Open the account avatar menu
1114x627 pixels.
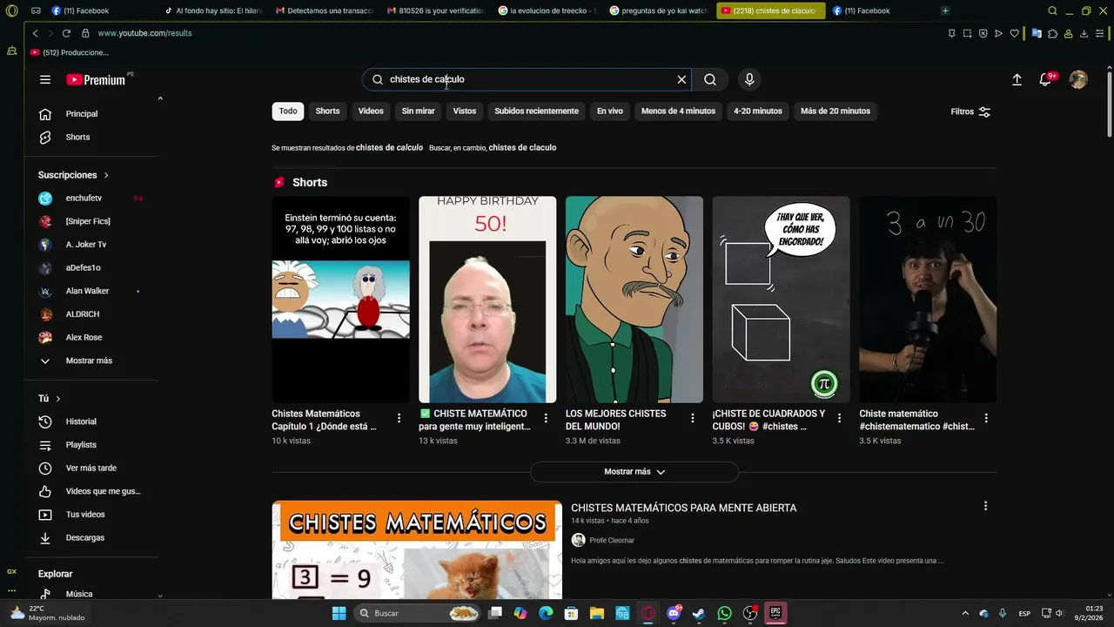(1078, 79)
